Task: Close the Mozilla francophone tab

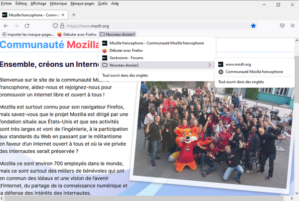Action: [63, 15]
